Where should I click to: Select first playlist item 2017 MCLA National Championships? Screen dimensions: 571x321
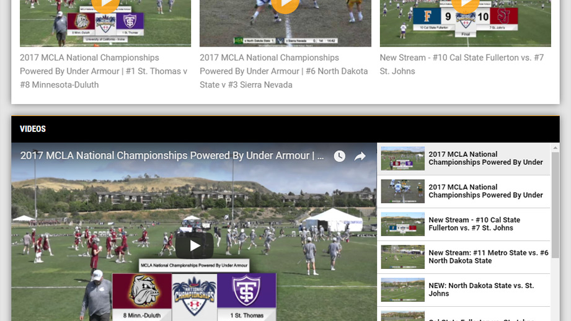coord(464,159)
